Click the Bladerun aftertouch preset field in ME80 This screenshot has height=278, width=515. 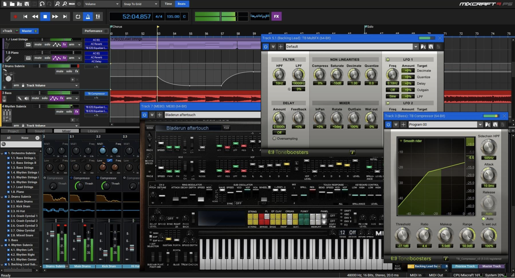point(212,115)
